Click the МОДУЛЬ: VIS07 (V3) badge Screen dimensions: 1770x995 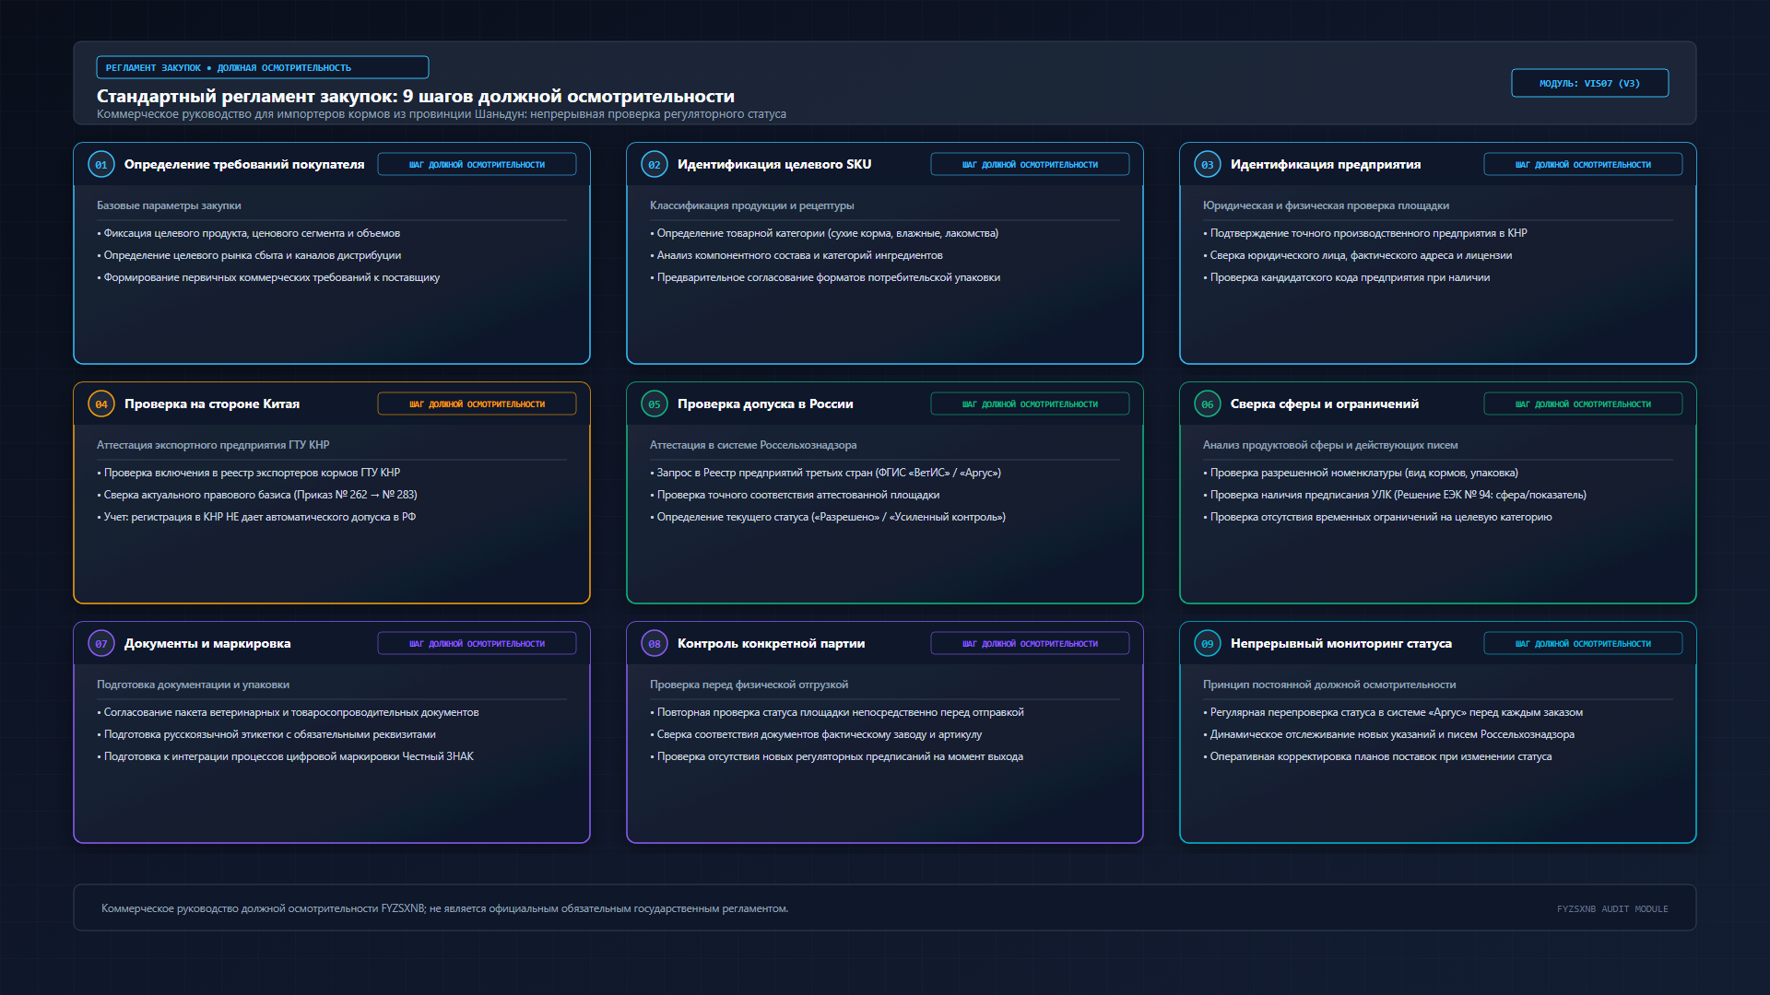coord(1589,83)
